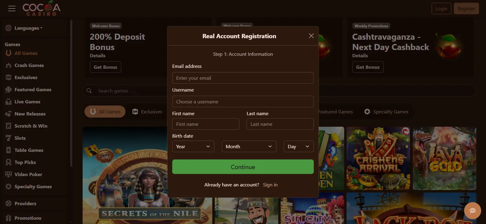This screenshot has height=224, width=486.
Task: Expand the Languages dropdown
Action: [x=29, y=28]
